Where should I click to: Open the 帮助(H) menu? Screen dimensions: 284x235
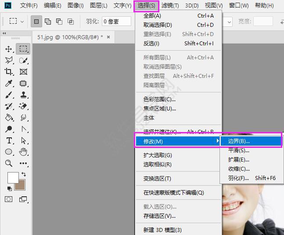click(264, 5)
